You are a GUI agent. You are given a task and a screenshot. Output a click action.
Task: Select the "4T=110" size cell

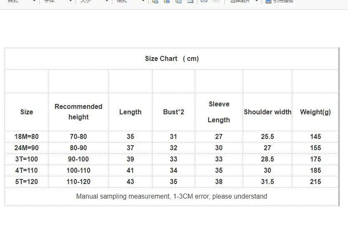(26, 170)
